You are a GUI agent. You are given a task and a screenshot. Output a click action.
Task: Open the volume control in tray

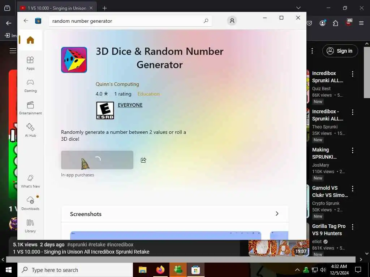click(x=323, y=270)
